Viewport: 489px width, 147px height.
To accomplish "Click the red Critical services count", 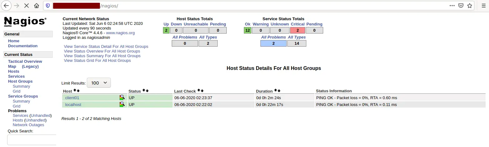I will [x=297, y=30].
